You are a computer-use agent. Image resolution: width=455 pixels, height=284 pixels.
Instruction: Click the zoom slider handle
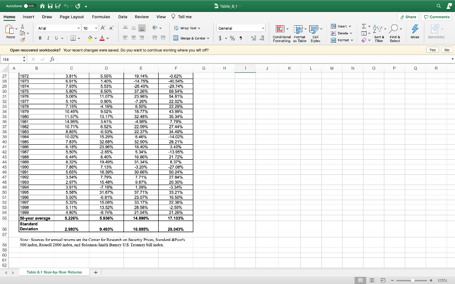pyautogui.click(x=413, y=280)
